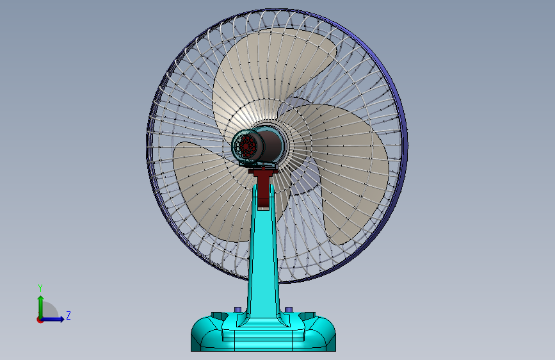Click the right purple button on base

pos(289,309)
